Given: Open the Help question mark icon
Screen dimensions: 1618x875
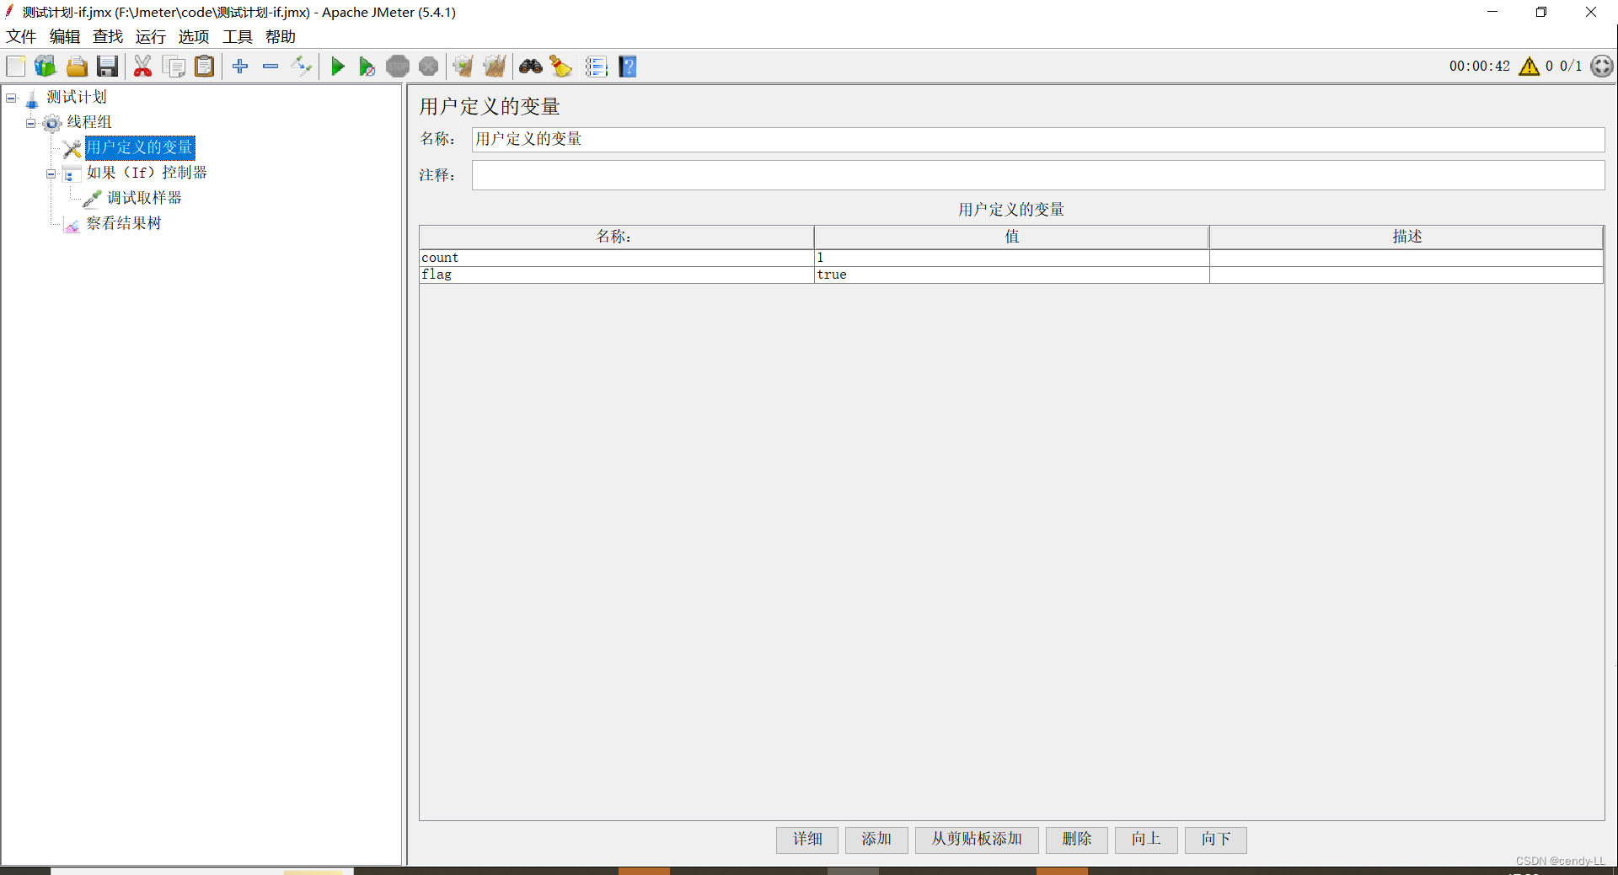Looking at the screenshot, I should point(628,67).
